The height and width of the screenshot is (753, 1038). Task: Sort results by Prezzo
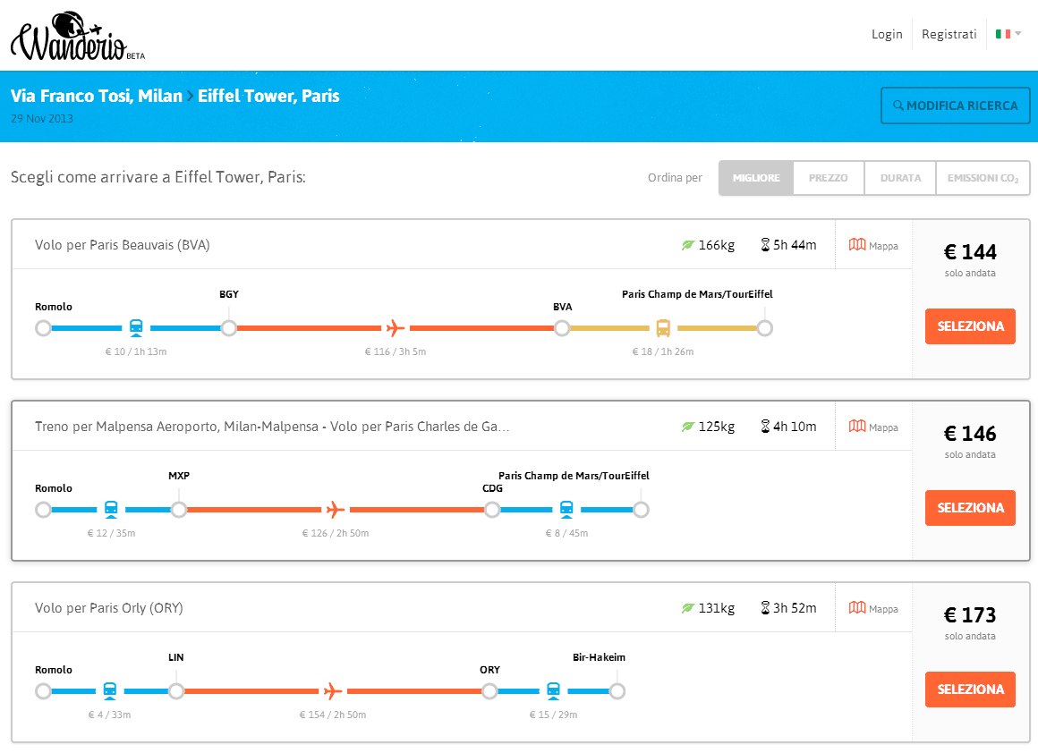click(828, 178)
